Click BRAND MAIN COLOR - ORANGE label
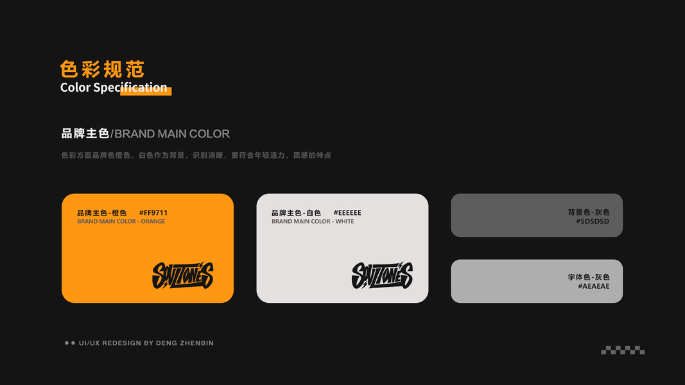The image size is (685, 385). (121, 222)
